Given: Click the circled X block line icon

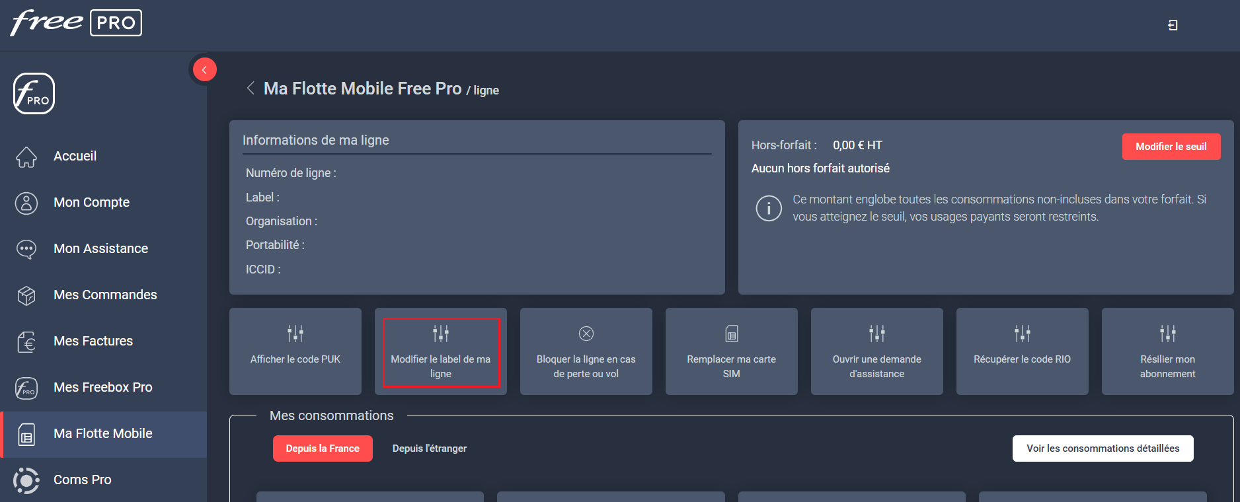Looking at the screenshot, I should click(586, 334).
